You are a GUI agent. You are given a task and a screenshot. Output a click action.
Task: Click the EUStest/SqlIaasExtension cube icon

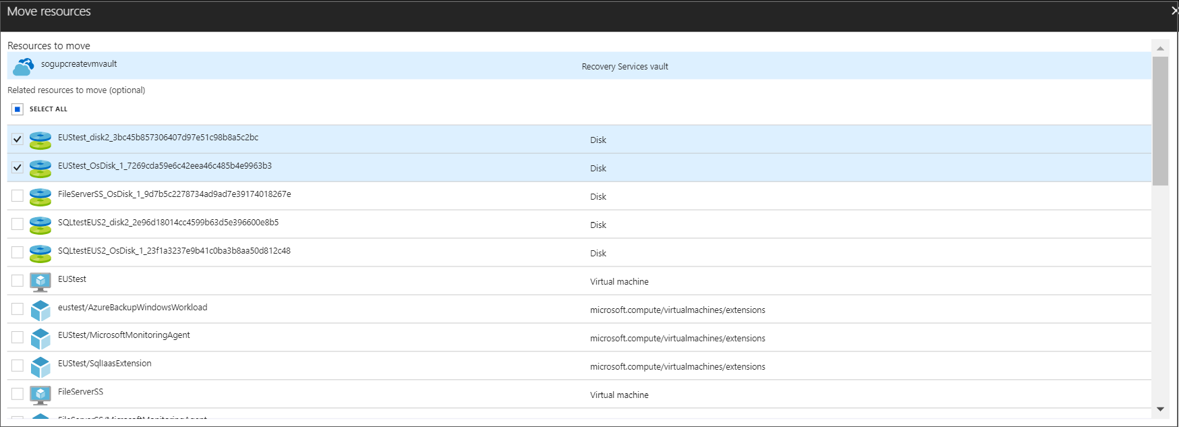click(x=40, y=367)
